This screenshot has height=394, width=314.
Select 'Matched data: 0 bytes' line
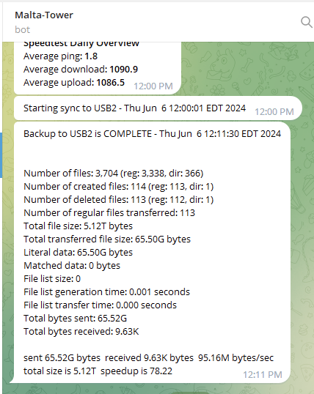72,265
